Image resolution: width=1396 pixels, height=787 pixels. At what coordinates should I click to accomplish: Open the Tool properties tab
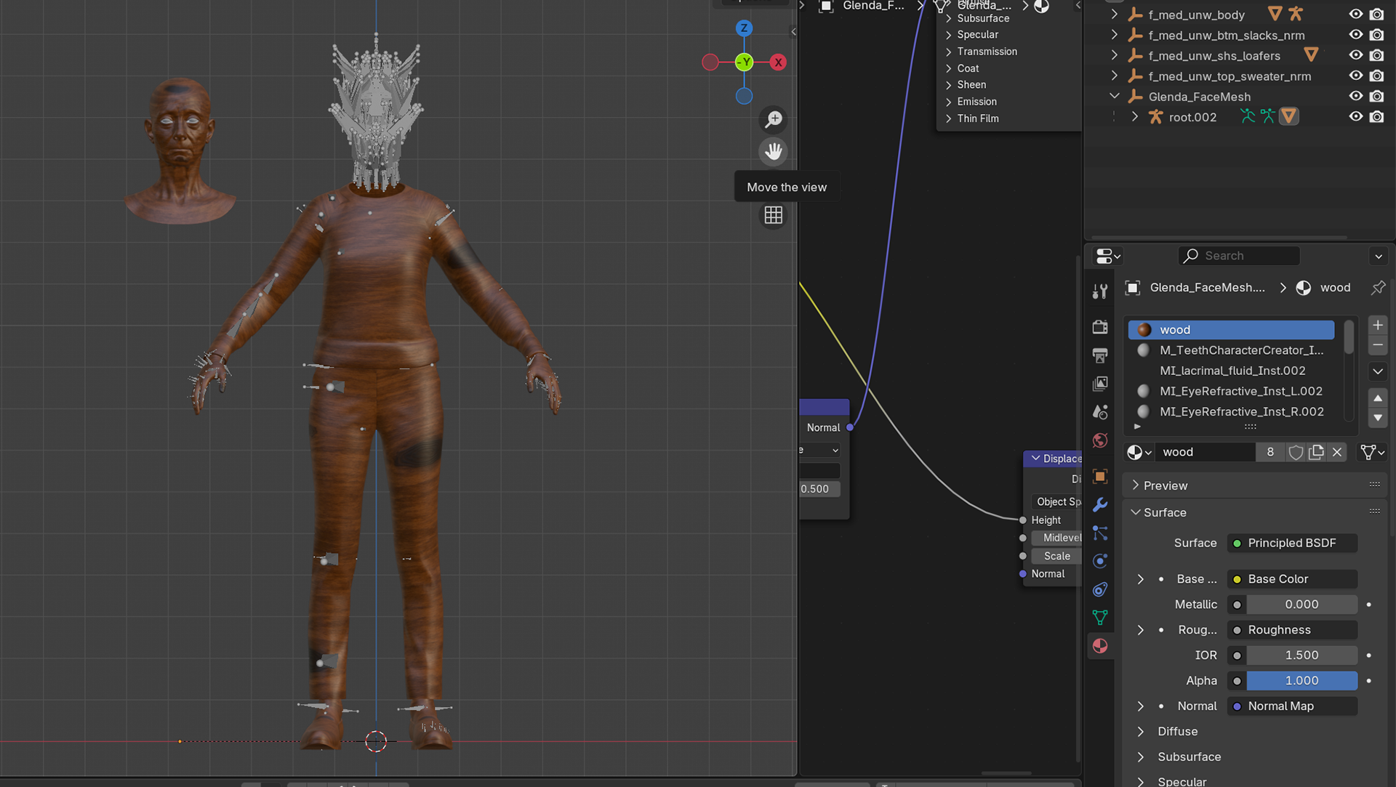1100,291
